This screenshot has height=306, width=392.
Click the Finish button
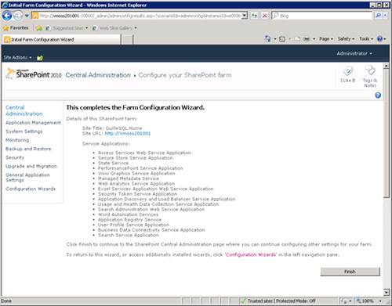(x=350, y=272)
